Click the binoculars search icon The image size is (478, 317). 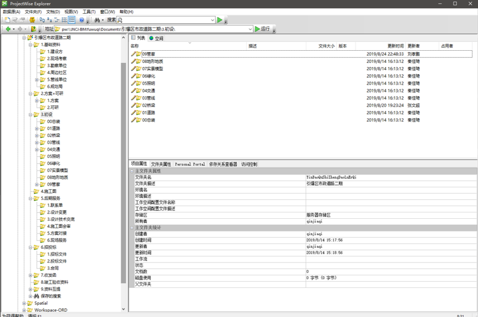pyautogui.click(x=97, y=20)
